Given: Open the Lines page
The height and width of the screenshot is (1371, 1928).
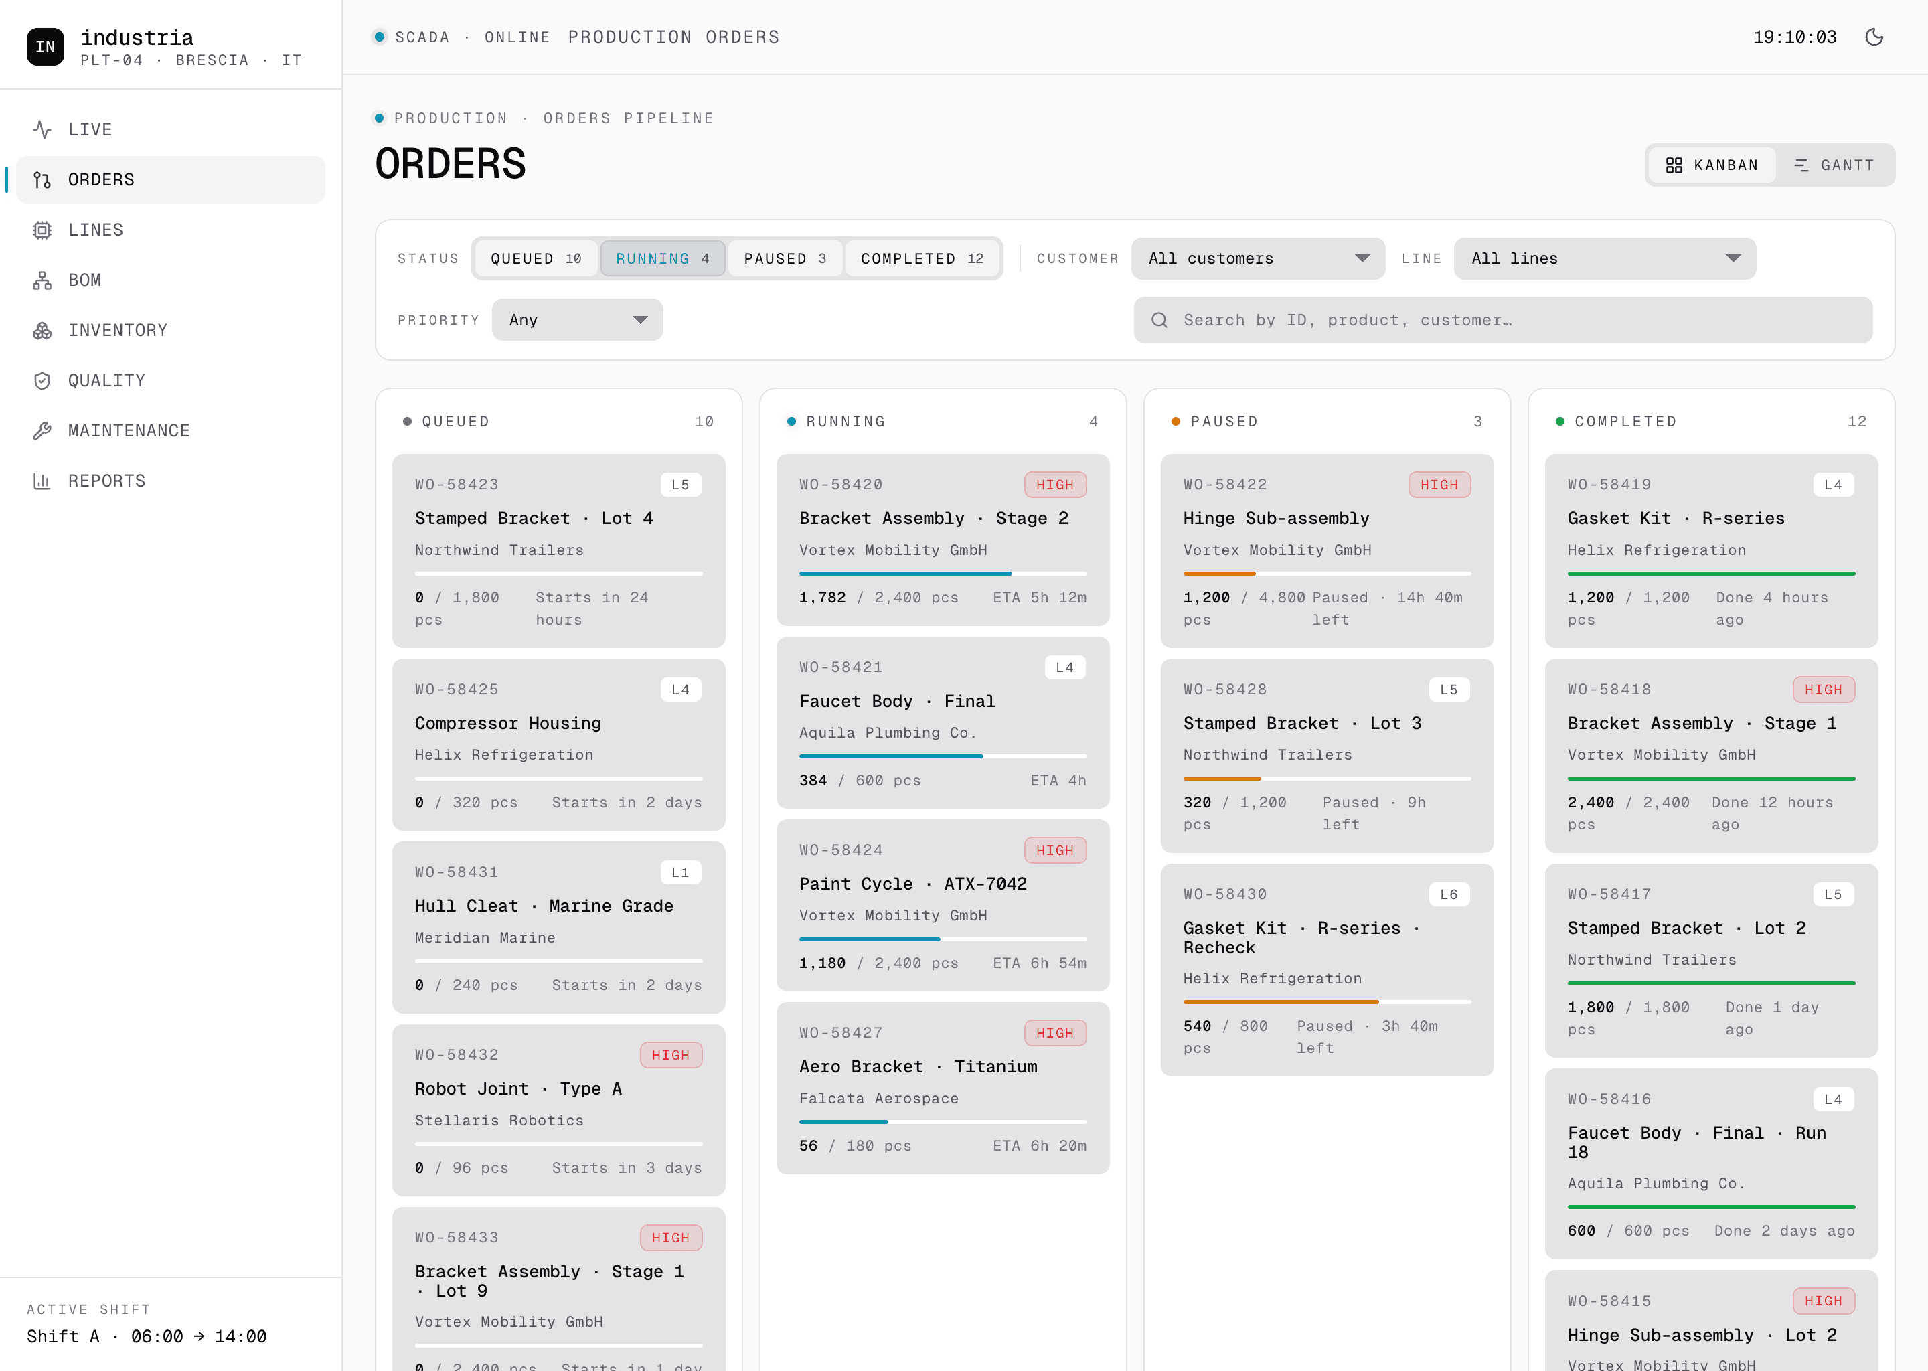Looking at the screenshot, I should click(171, 230).
